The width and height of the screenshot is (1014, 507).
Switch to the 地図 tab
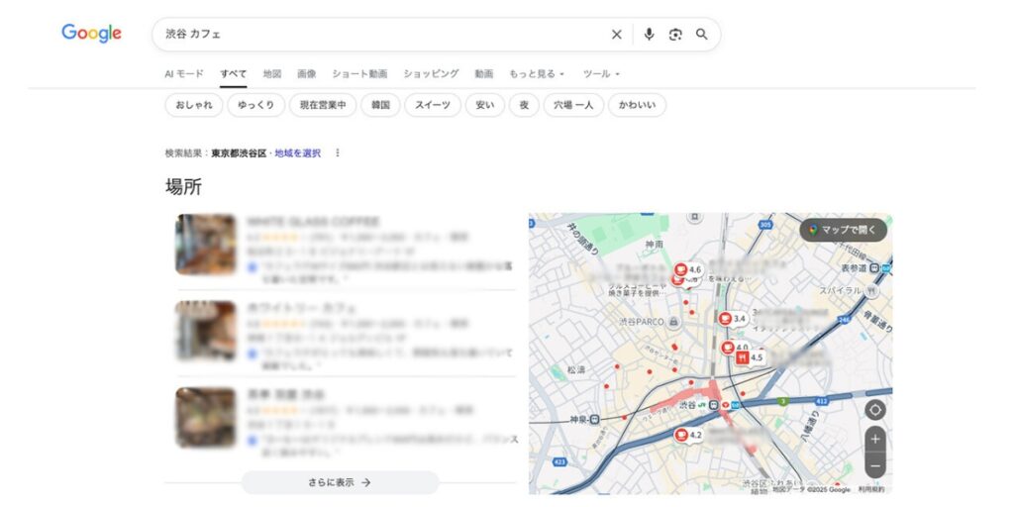pyautogui.click(x=272, y=74)
